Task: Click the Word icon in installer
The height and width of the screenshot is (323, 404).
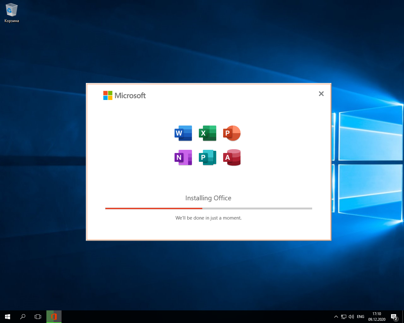Action: pyautogui.click(x=183, y=133)
